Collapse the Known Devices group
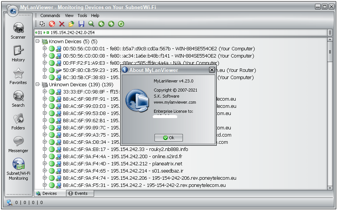 click(x=38, y=41)
